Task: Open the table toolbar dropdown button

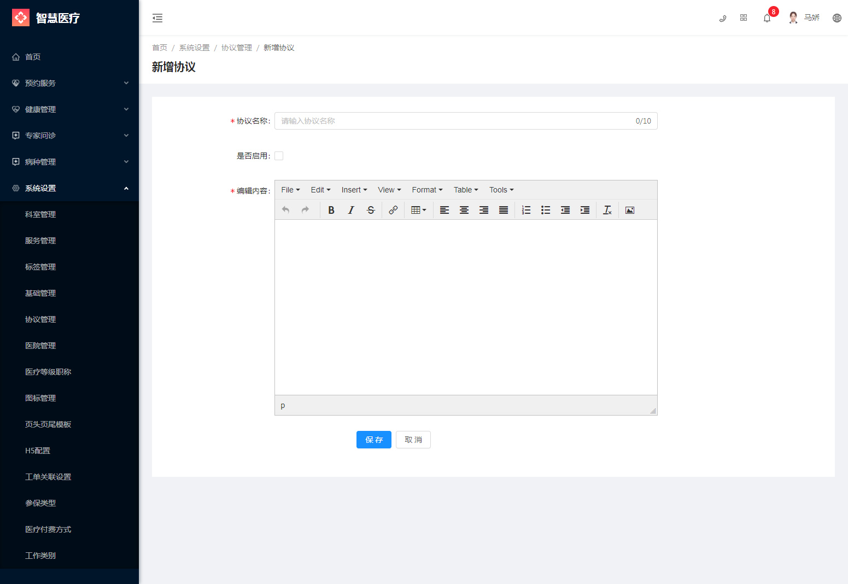Action: click(x=418, y=210)
